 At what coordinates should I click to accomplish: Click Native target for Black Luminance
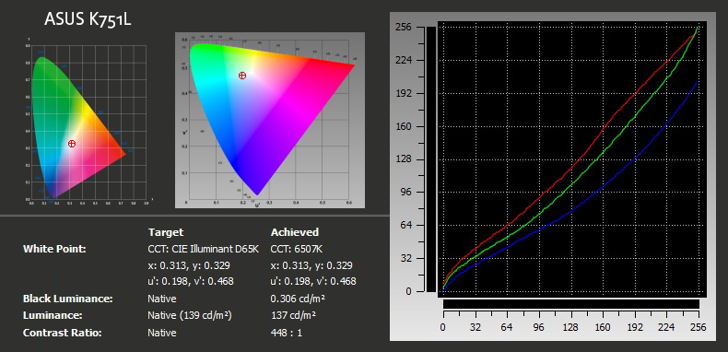(162, 299)
